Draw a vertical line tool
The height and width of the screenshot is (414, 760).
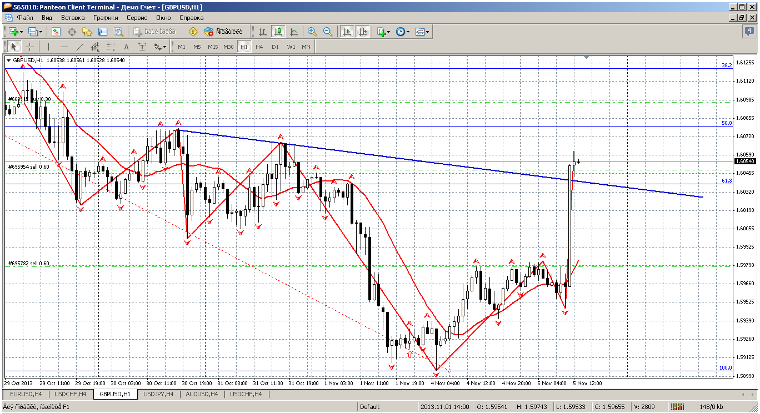[49, 47]
